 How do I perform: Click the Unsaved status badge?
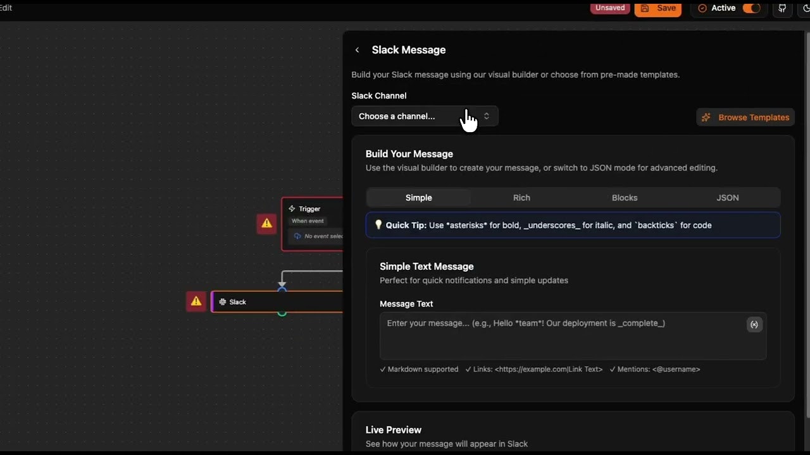coord(609,8)
